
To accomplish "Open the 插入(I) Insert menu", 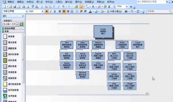I will click(x=39, y=2).
